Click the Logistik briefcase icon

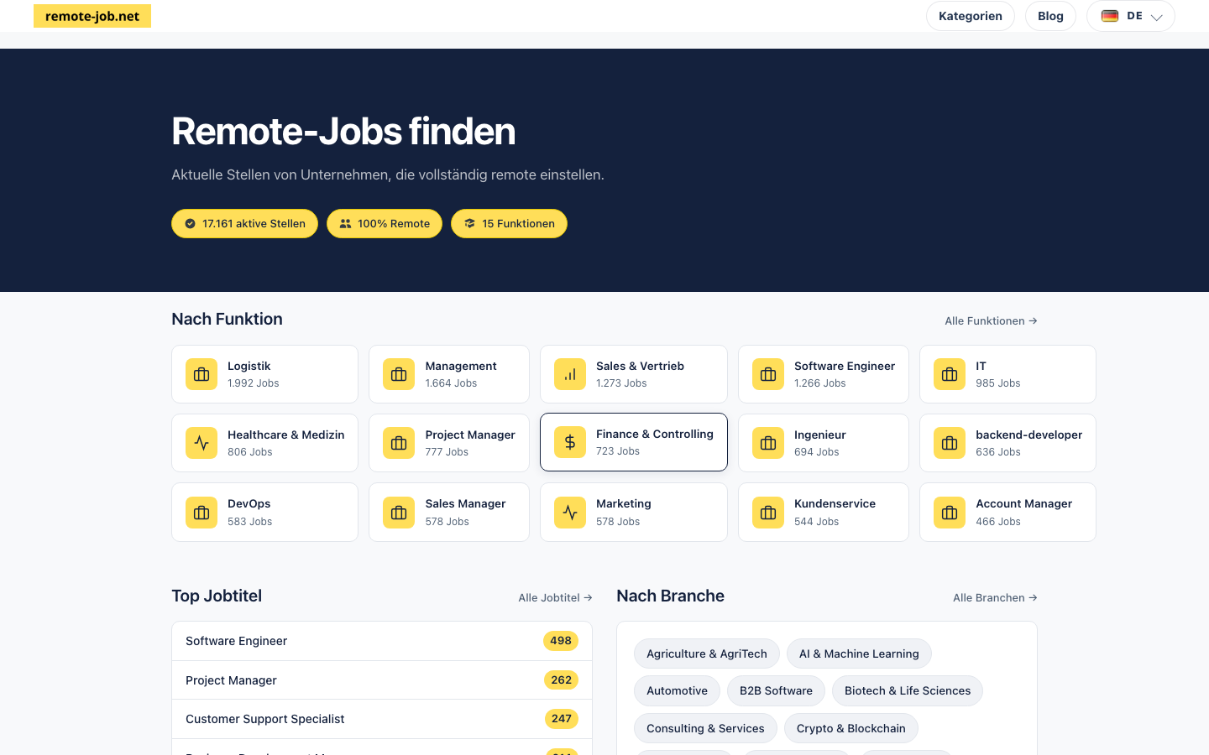click(201, 374)
